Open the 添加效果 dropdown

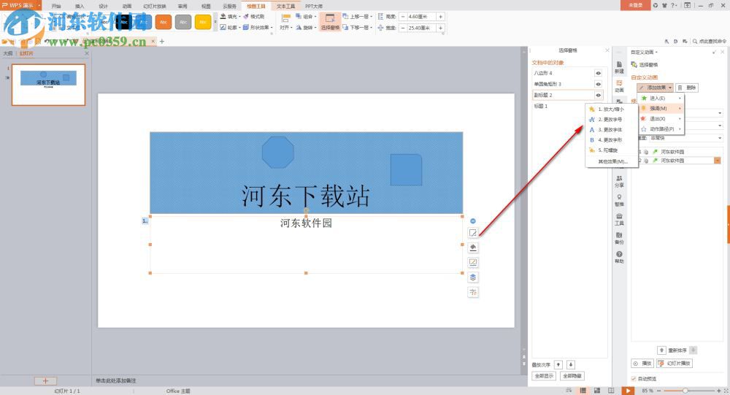click(x=655, y=88)
